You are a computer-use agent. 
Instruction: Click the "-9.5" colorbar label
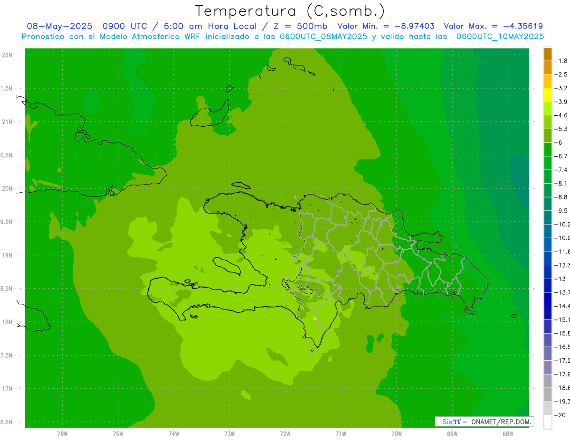(561, 211)
